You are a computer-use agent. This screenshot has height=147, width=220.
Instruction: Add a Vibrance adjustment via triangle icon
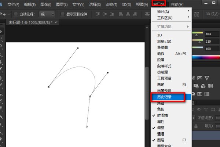[207, 78]
